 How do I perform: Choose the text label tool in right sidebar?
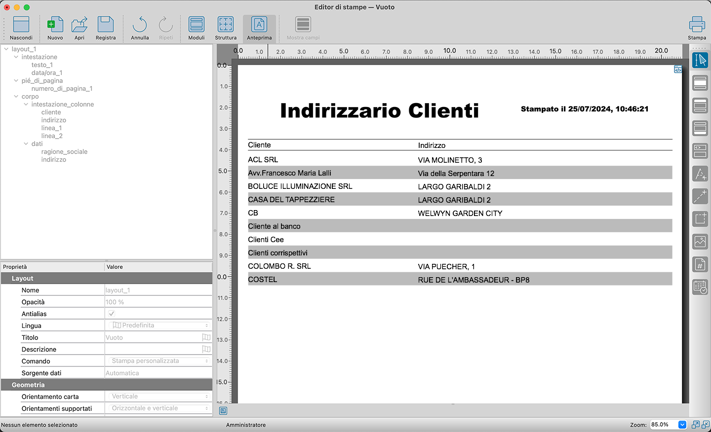pos(700,174)
